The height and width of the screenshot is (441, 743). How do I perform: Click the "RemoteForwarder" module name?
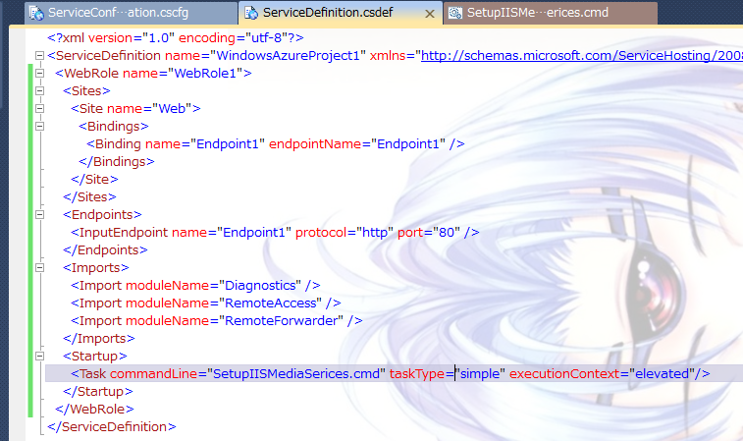281,320
